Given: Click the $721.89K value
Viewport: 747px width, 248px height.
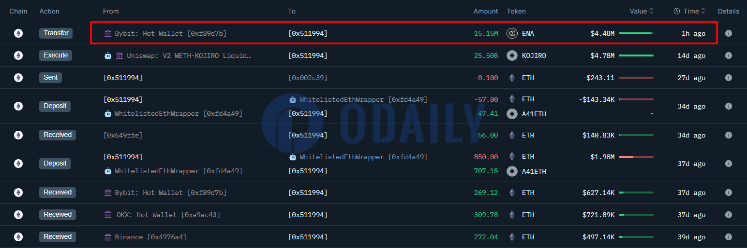Looking at the screenshot, I should pyautogui.click(x=598, y=215).
